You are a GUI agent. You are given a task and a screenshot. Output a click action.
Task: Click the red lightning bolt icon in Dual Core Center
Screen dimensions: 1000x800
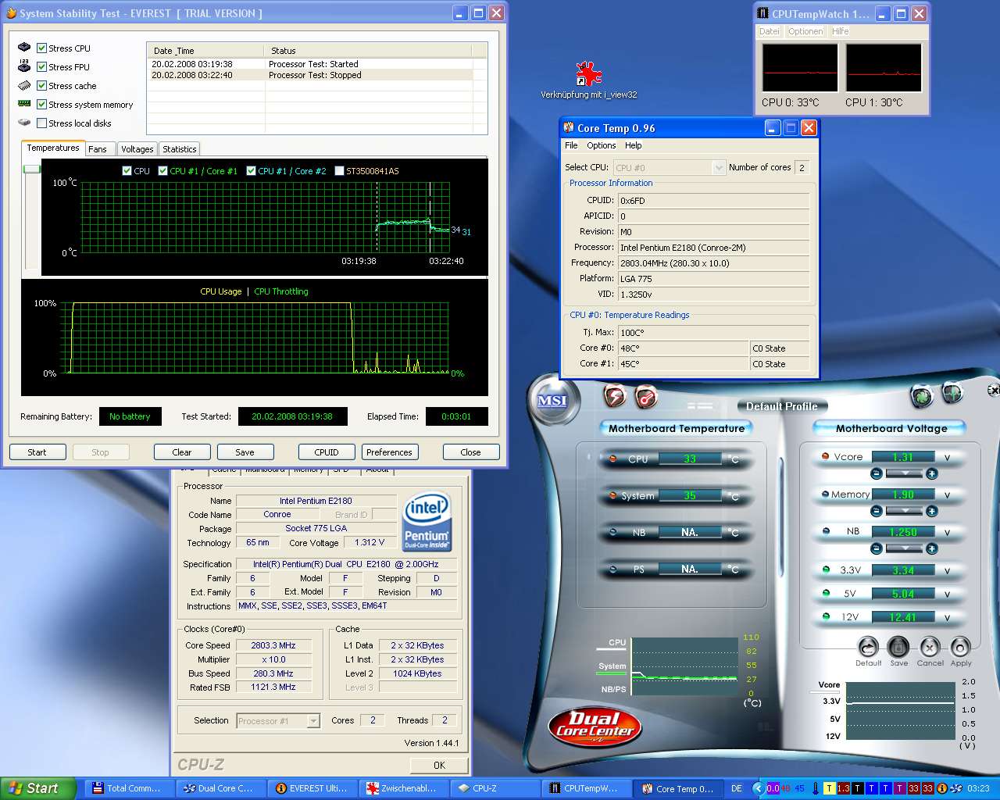(616, 397)
